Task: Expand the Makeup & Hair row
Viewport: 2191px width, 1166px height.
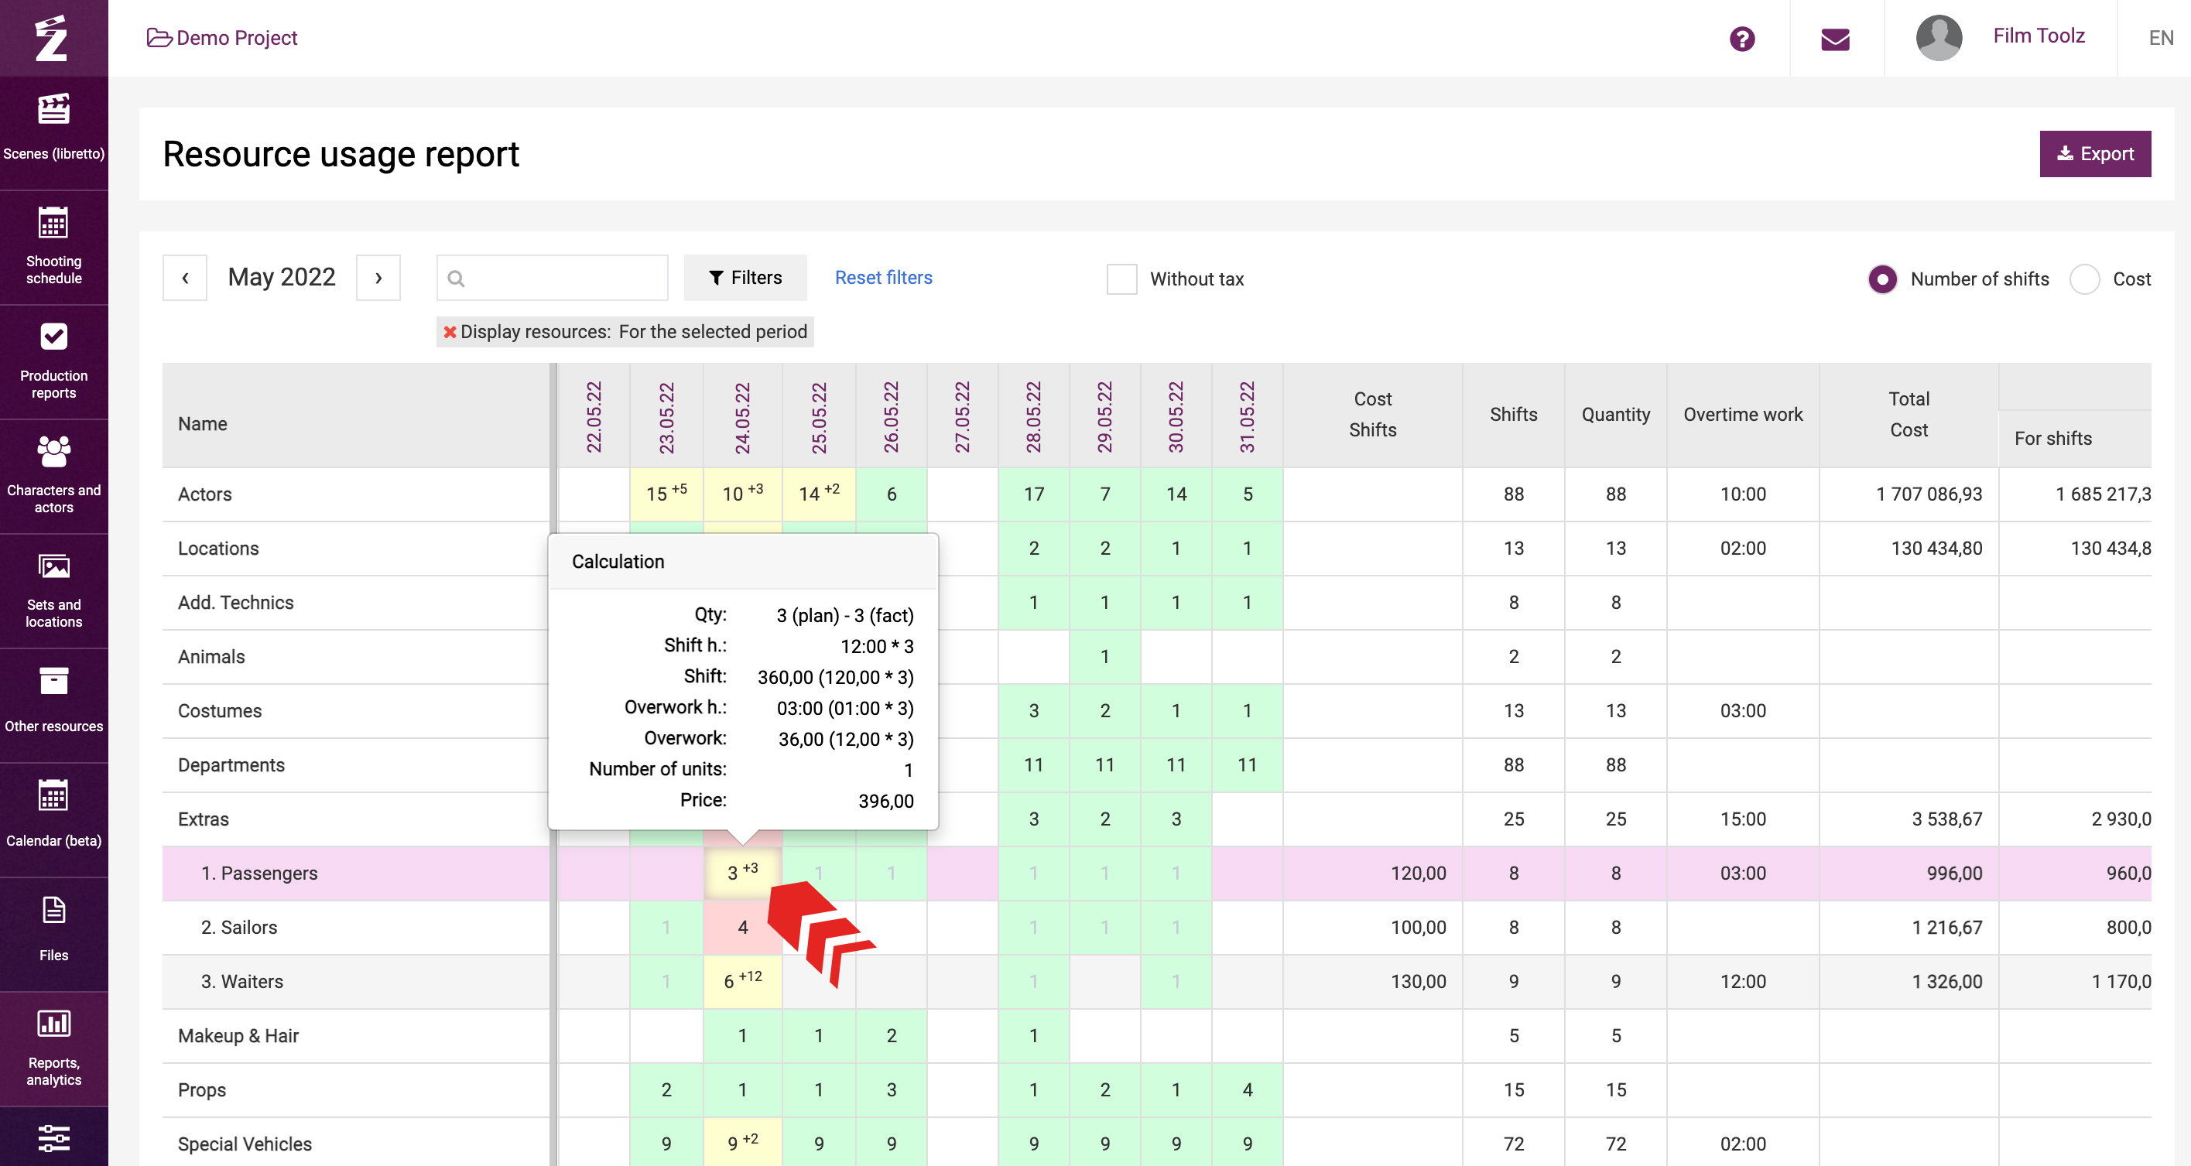Action: click(x=238, y=1036)
